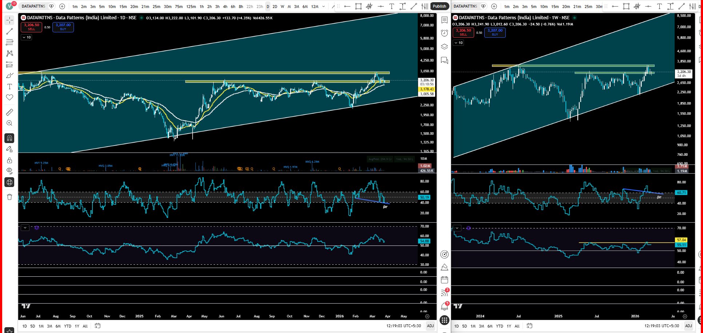Open the products grid menu icon
The height and width of the screenshot is (333, 703).
[444, 320]
